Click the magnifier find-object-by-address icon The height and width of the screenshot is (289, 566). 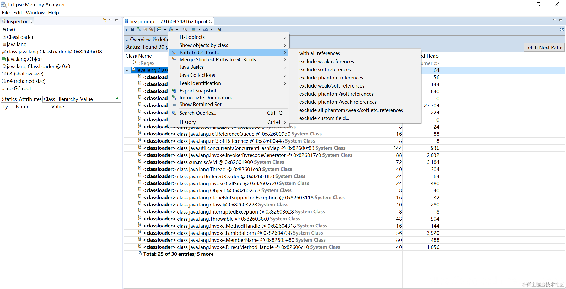[x=185, y=29]
